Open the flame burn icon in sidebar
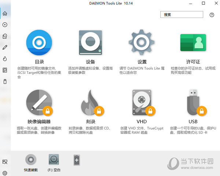 pyautogui.click(x=5, y=59)
